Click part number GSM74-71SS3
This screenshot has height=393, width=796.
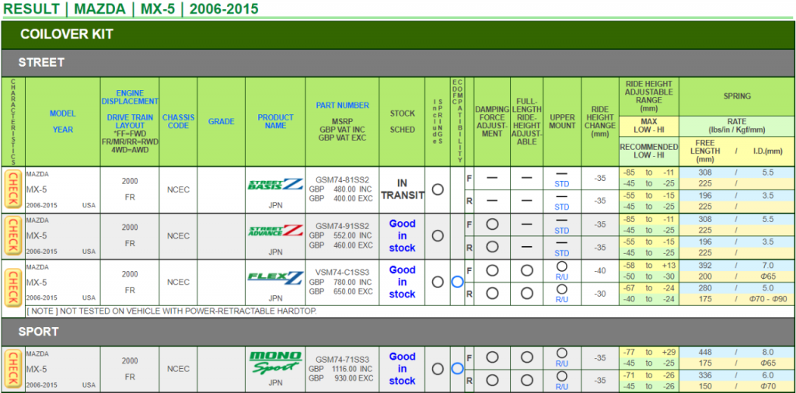(x=342, y=359)
